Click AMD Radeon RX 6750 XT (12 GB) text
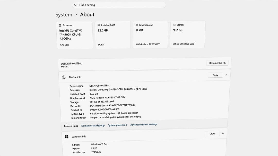This screenshot has width=278, height=156. tap(107, 98)
